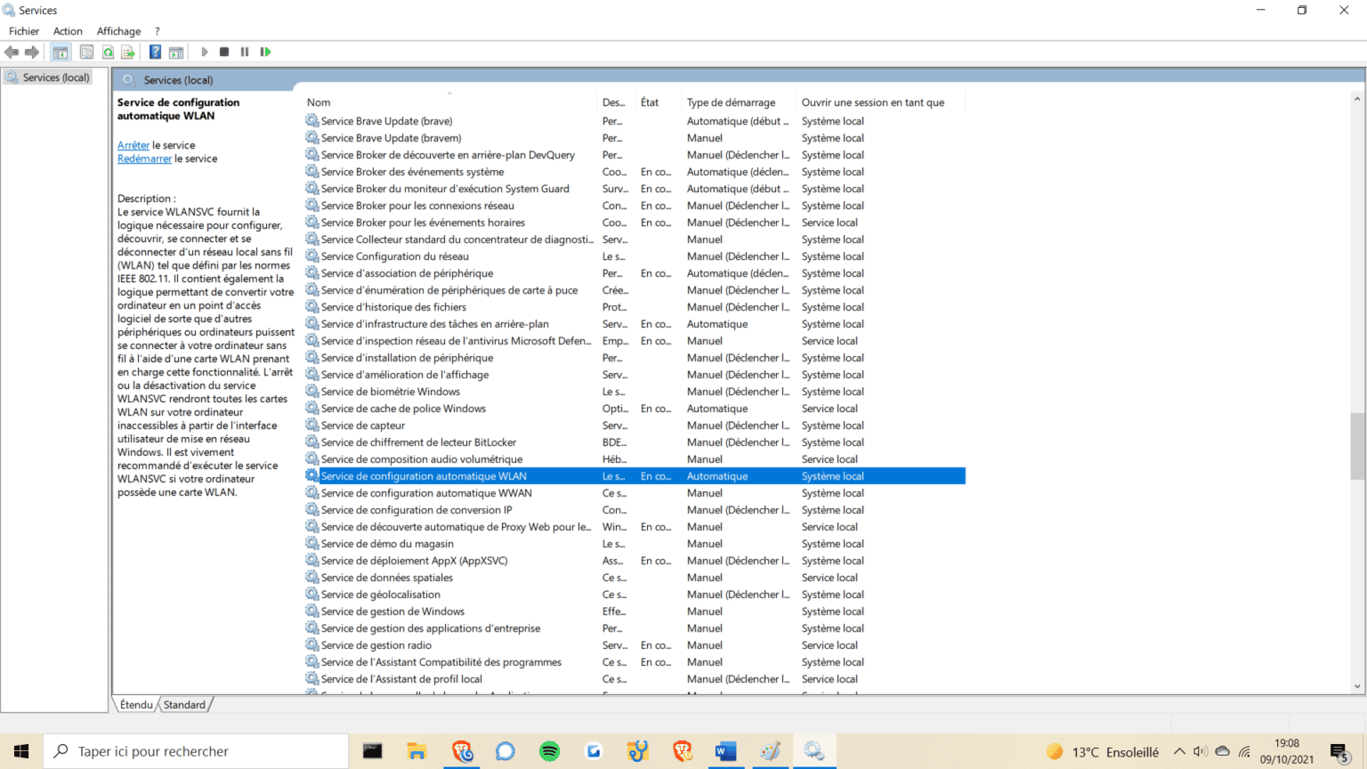Click the Pause Service icon

click(x=245, y=53)
